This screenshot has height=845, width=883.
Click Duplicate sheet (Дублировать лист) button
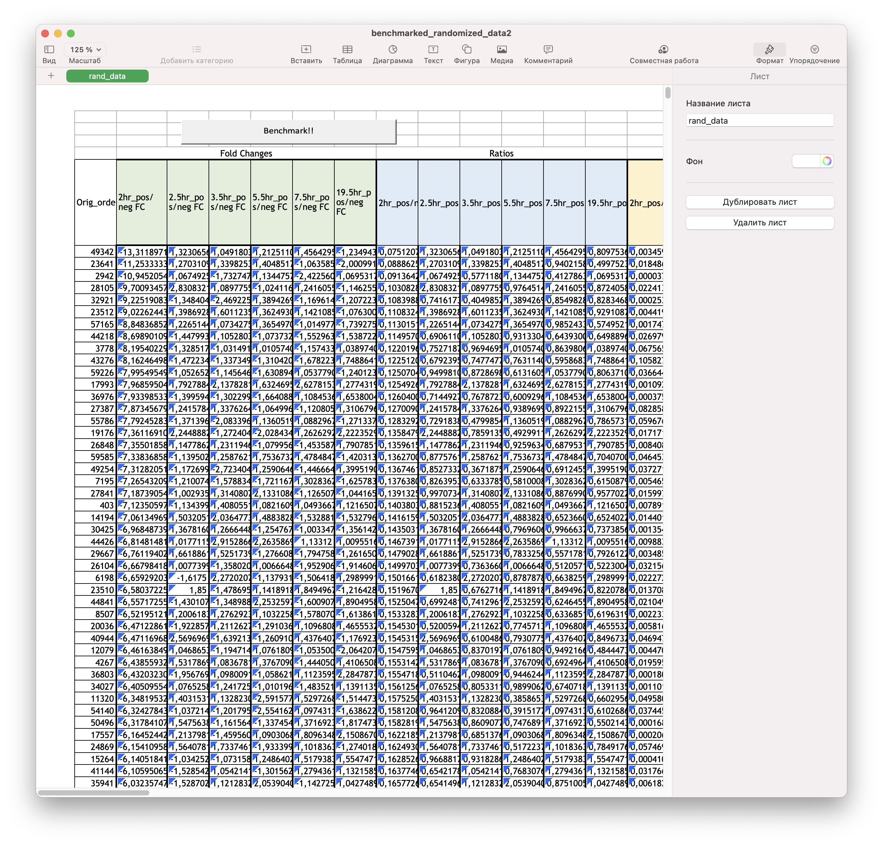tap(759, 202)
